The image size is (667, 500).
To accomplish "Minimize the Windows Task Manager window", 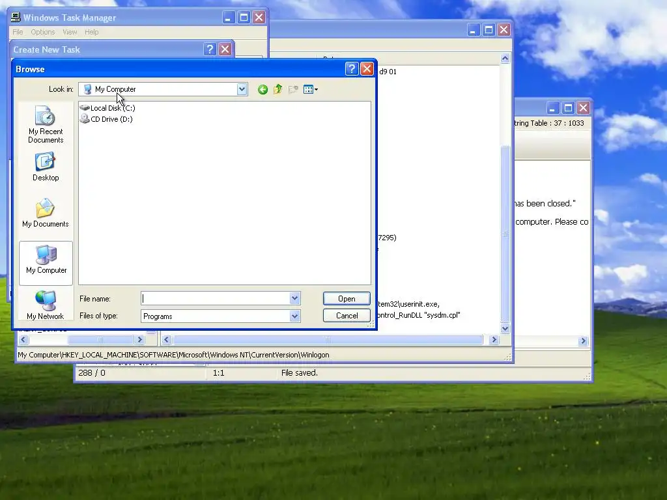I will click(x=229, y=18).
